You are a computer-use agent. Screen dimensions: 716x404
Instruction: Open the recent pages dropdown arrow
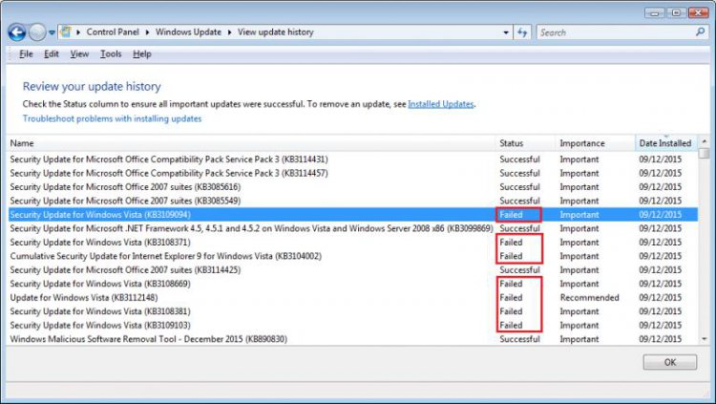point(52,32)
